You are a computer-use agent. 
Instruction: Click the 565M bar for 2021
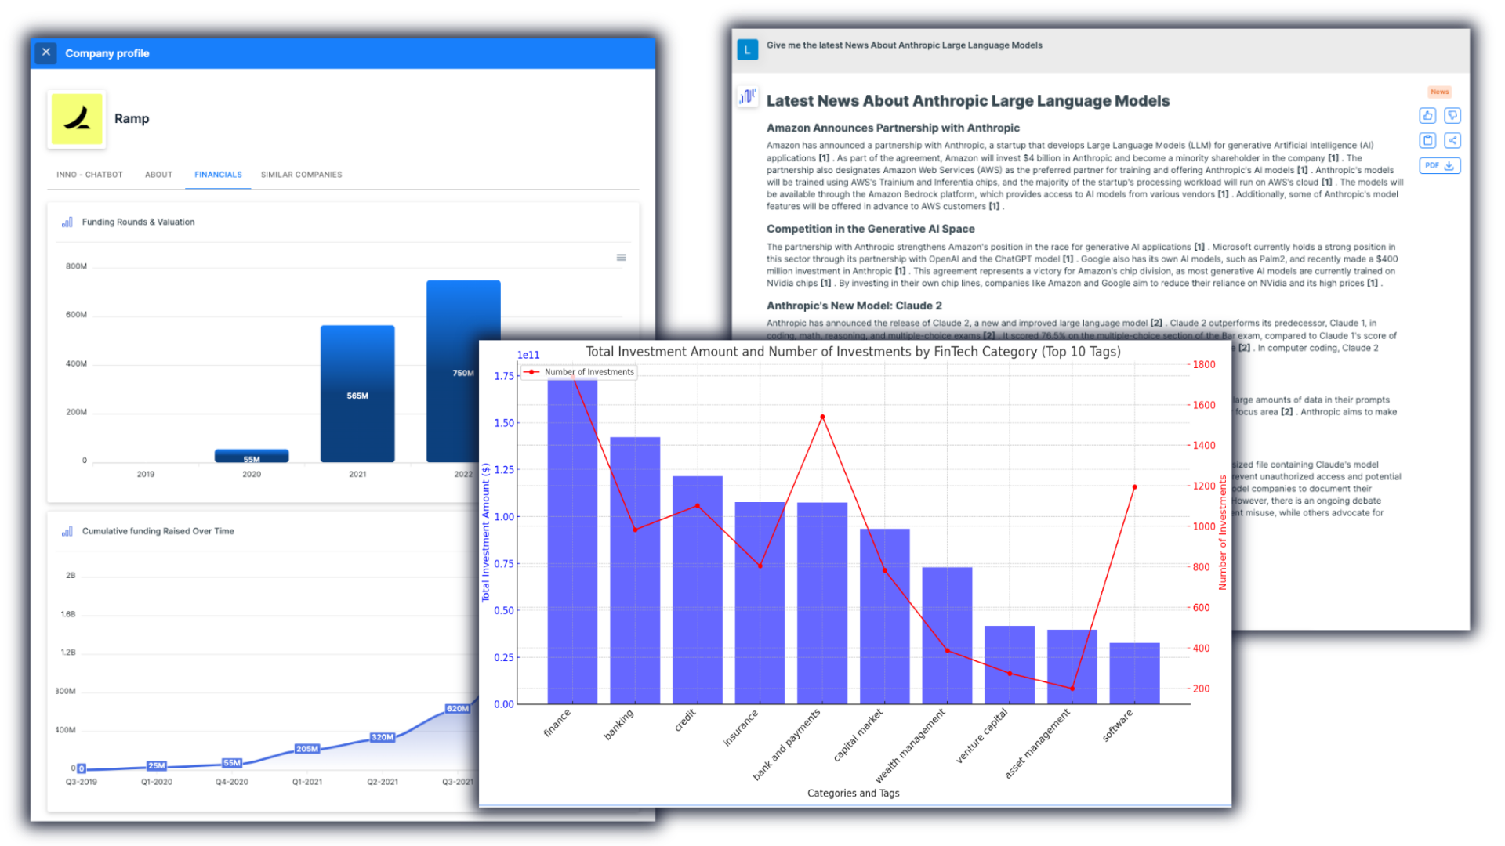click(357, 393)
